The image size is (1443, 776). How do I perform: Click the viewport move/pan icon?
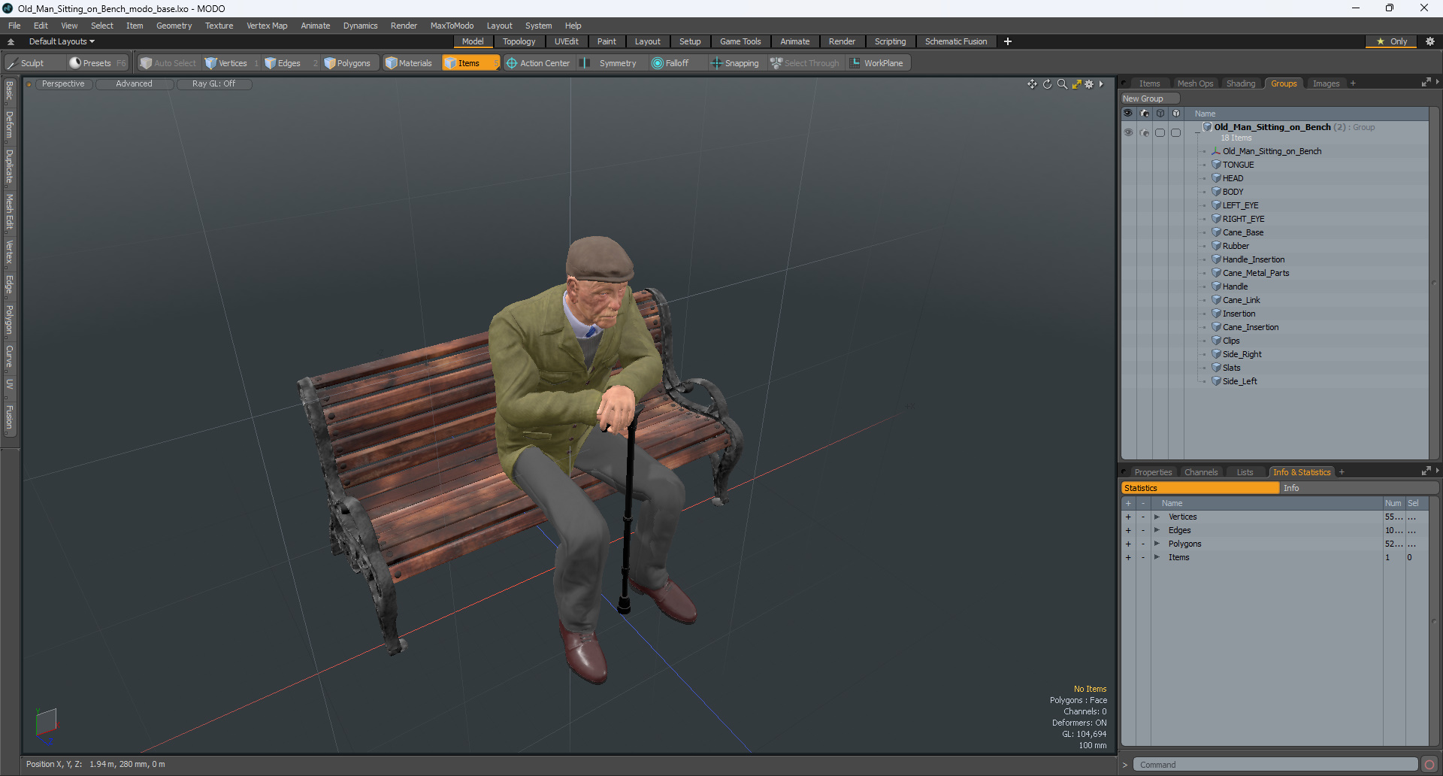click(1032, 84)
